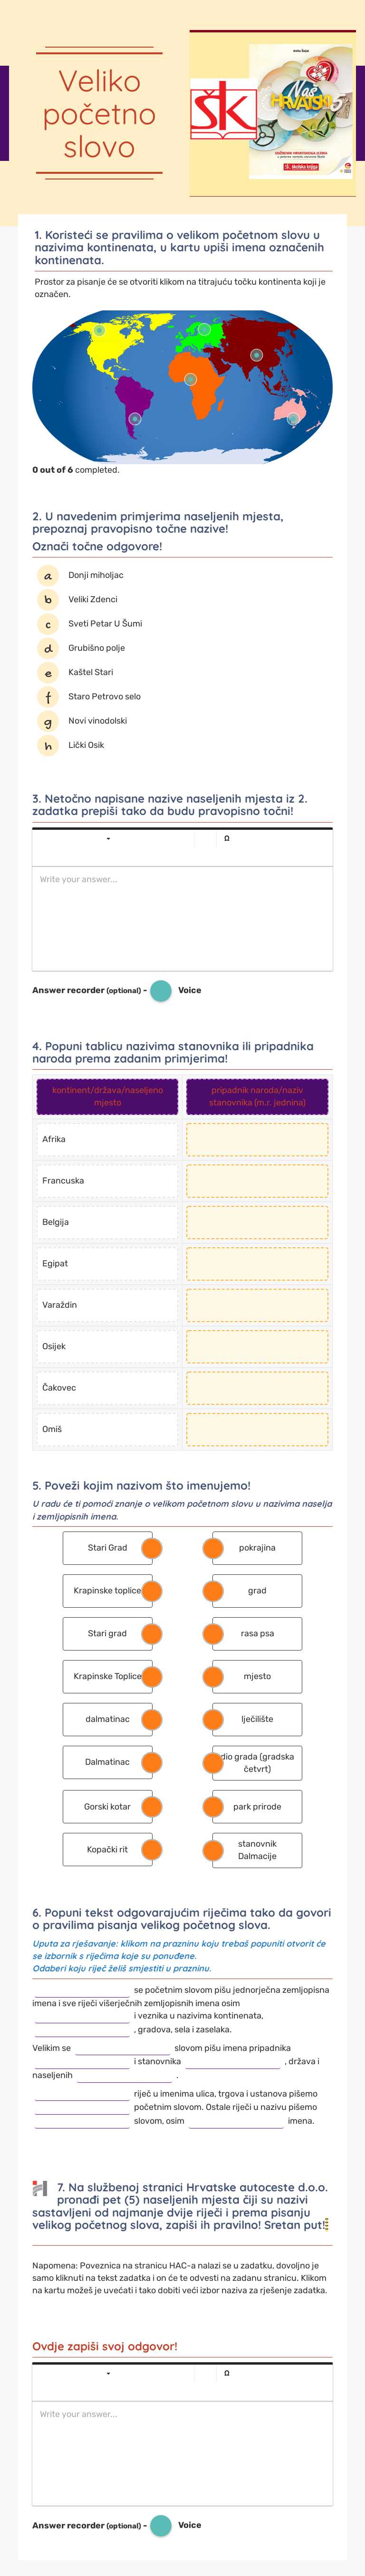The width and height of the screenshot is (365, 2576).
Task: Select the Australia point on the map
Action: [292, 418]
